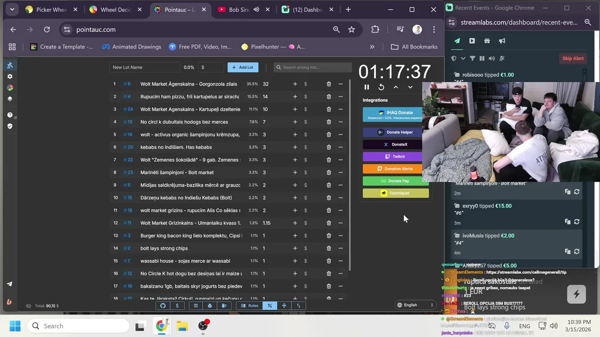Open Streamlabs filter funnel icon

(472, 59)
